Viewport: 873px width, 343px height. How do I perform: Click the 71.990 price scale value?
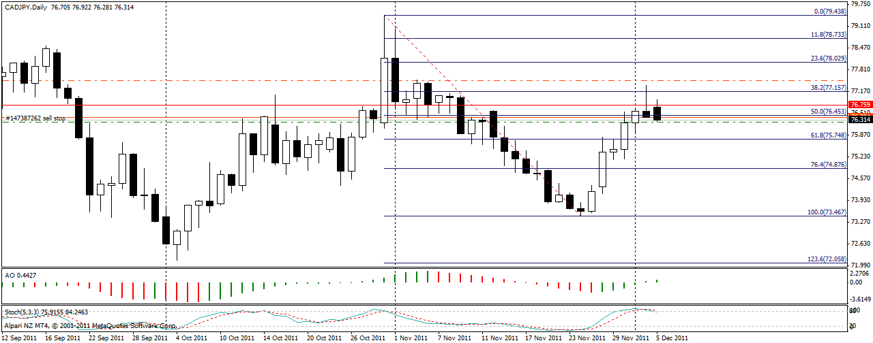click(x=860, y=265)
